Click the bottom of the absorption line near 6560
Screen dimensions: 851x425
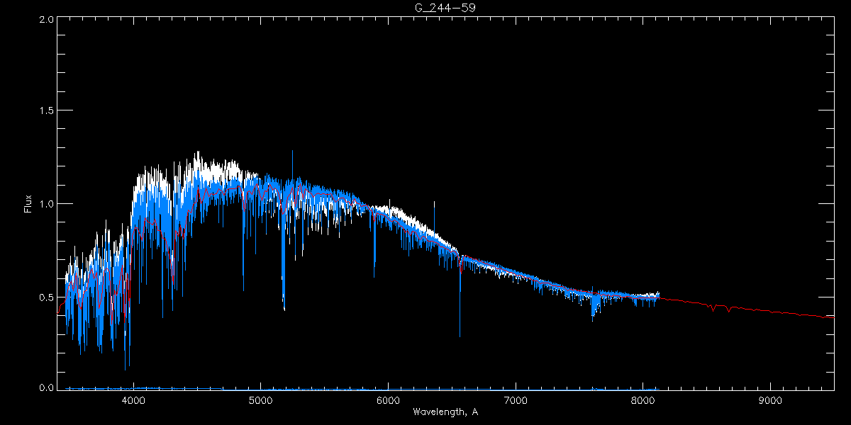coord(460,335)
